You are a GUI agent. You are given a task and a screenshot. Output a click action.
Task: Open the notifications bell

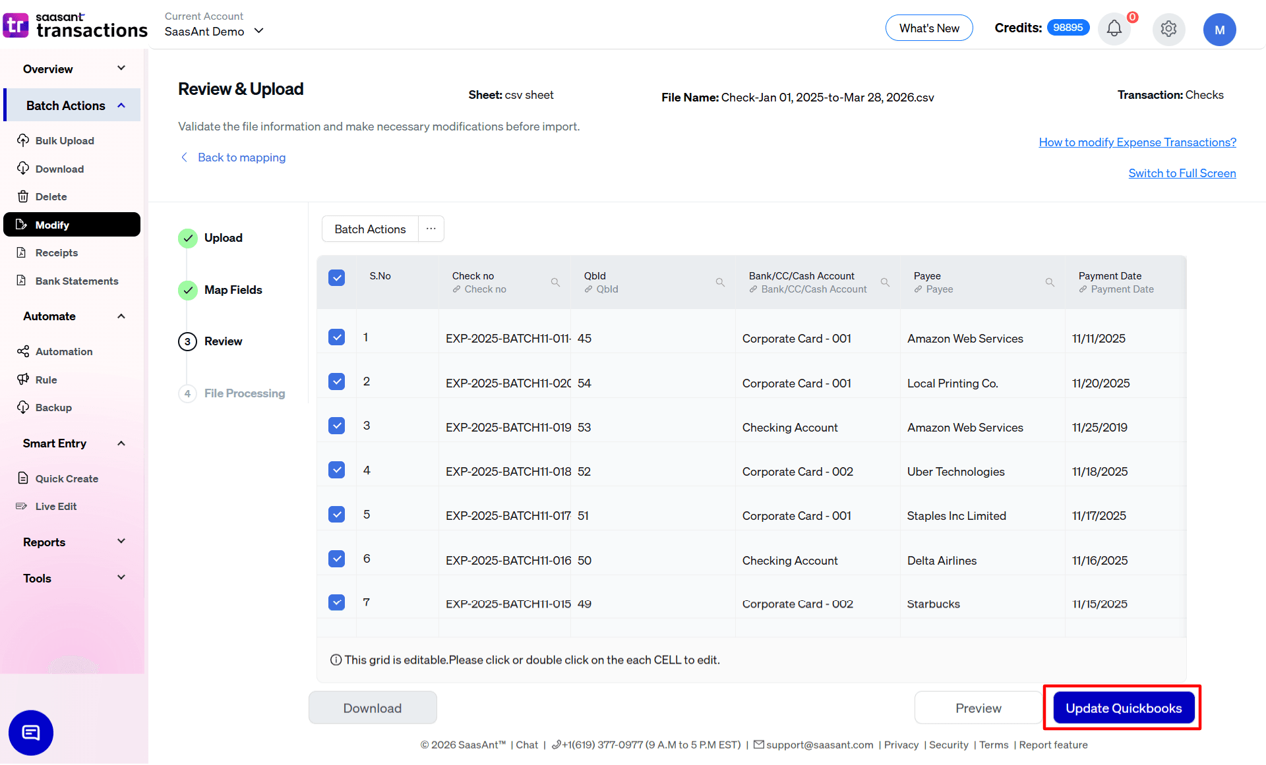tap(1114, 29)
